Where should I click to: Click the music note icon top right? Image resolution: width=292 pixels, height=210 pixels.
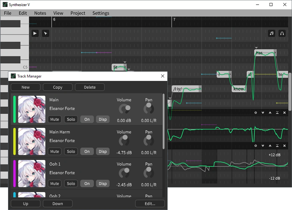(271, 33)
